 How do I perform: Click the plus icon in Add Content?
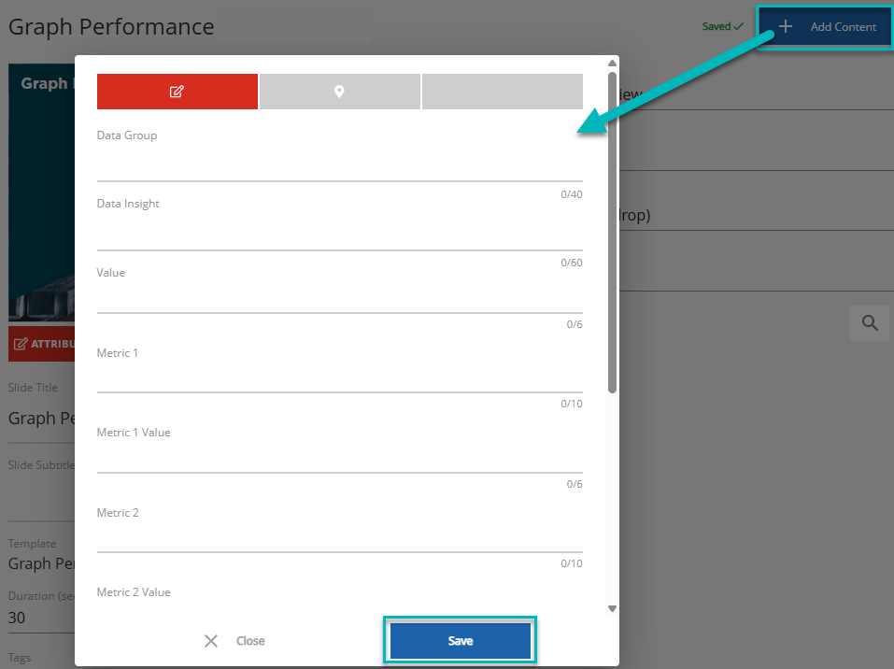[786, 27]
